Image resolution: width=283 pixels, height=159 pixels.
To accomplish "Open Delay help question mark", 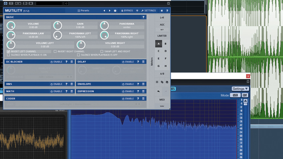I will click(138, 62).
